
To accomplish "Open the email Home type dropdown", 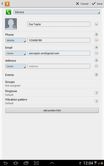I will [x=16, y=53].
